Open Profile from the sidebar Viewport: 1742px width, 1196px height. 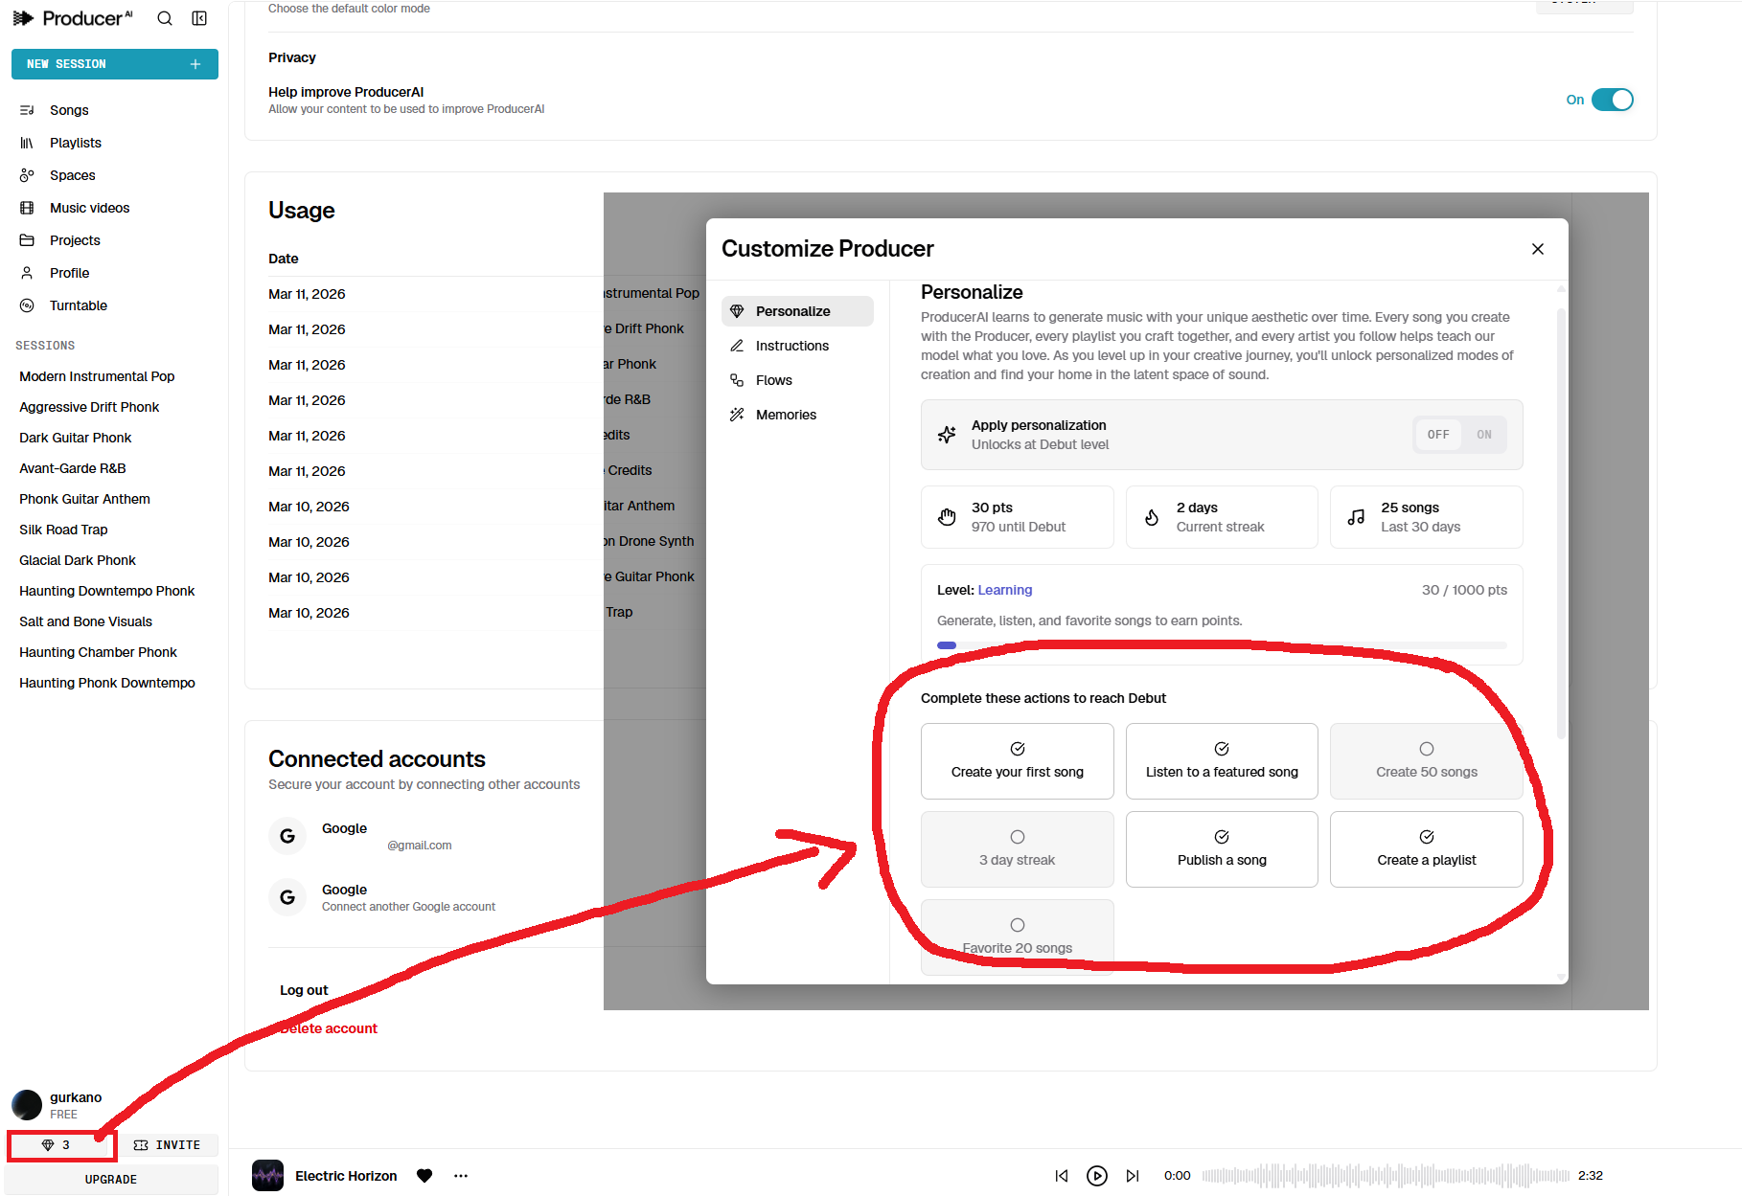[x=69, y=273]
